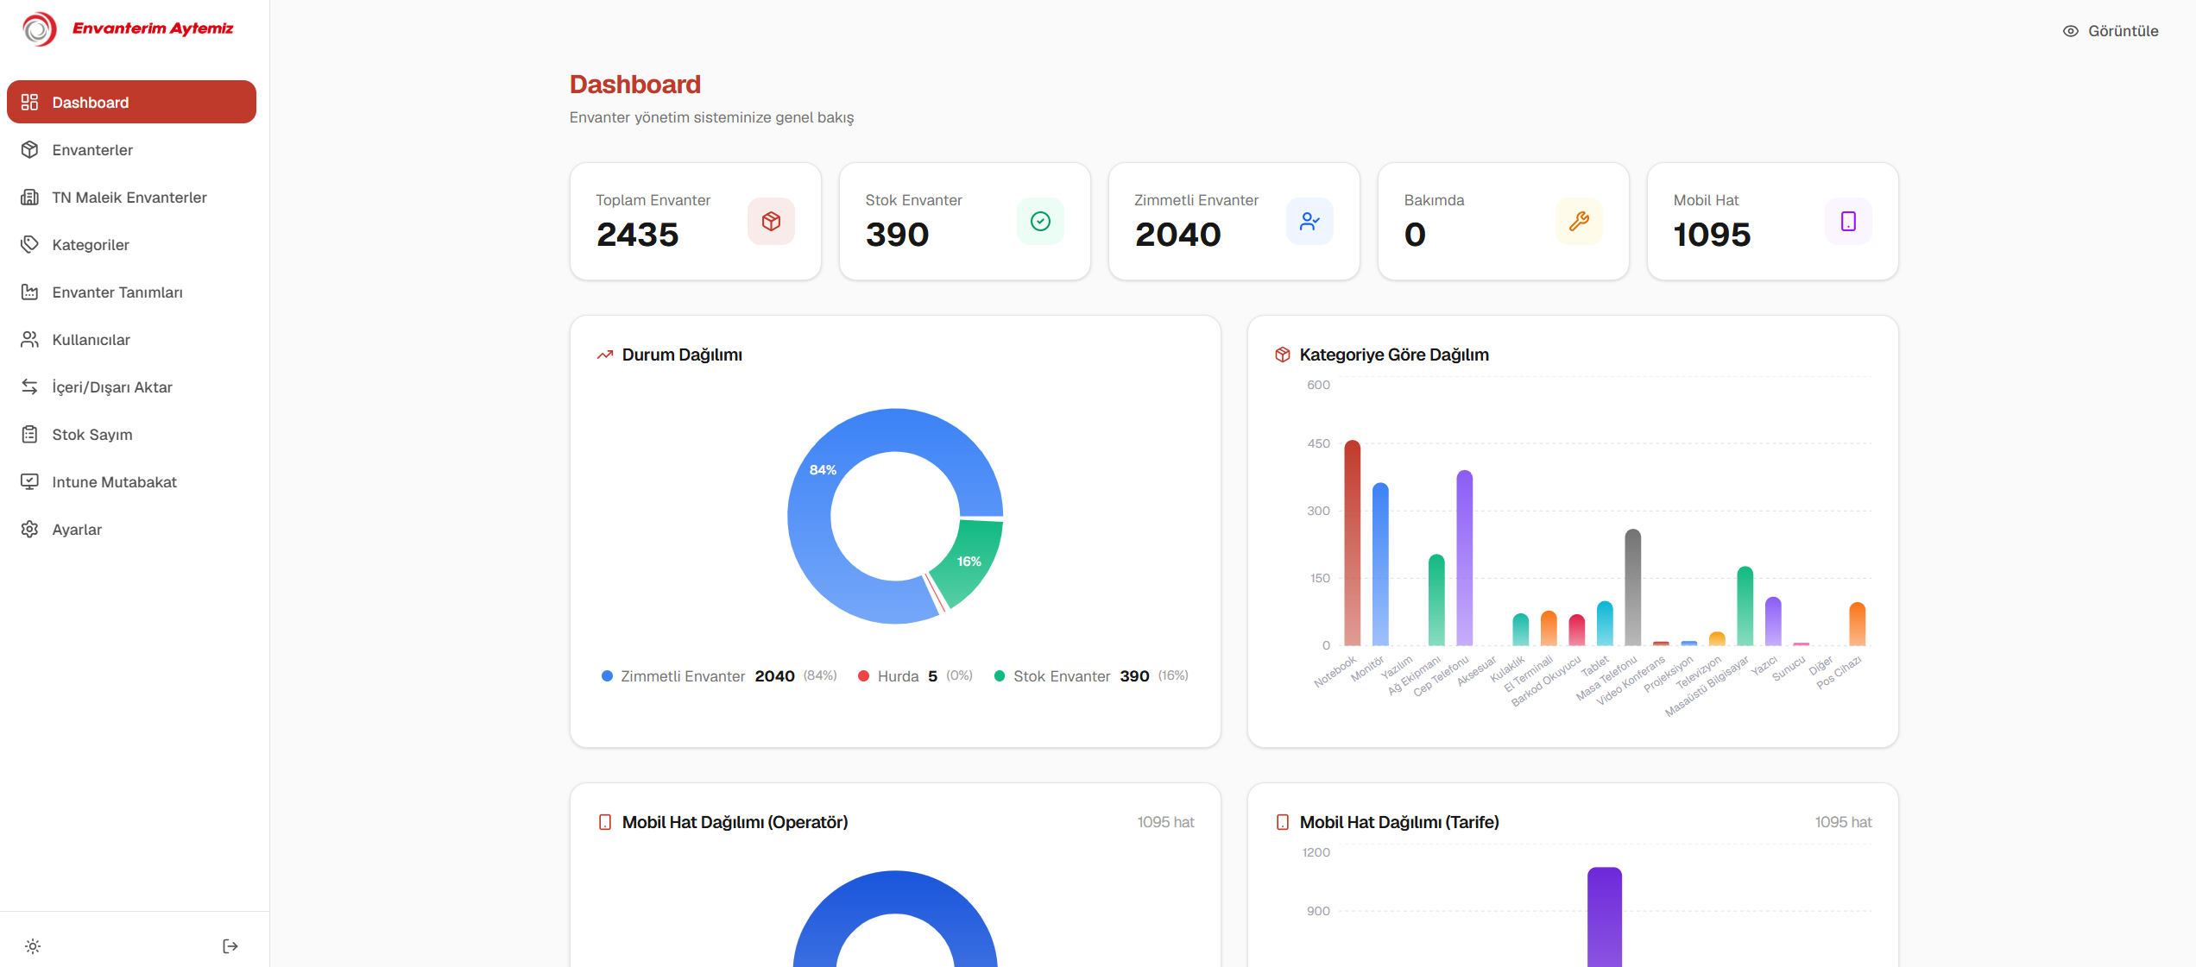Click the green Ağ Ekipmanı bar
This screenshot has width=2196, height=967.
[x=1436, y=600]
